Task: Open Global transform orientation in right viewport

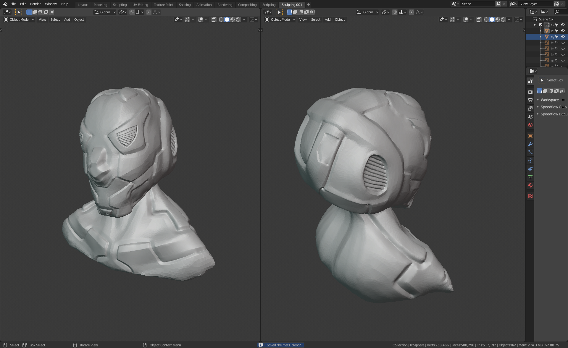Action: [368, 12]
